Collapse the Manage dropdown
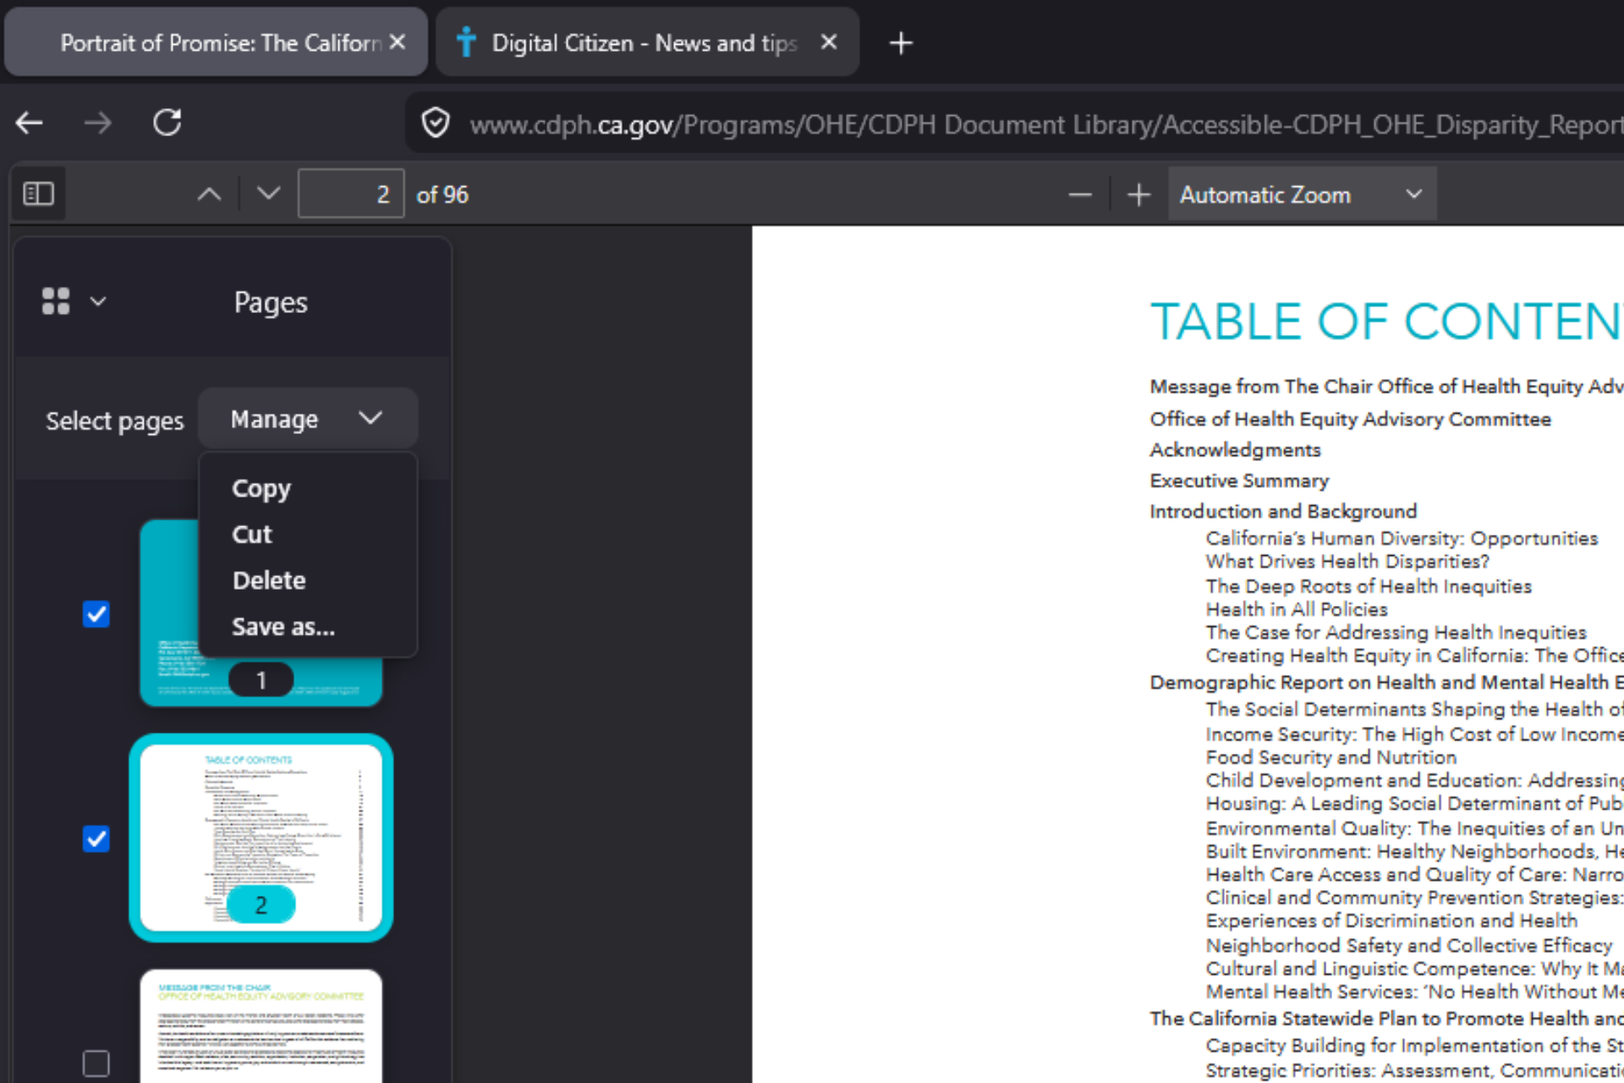 [308, 419]
